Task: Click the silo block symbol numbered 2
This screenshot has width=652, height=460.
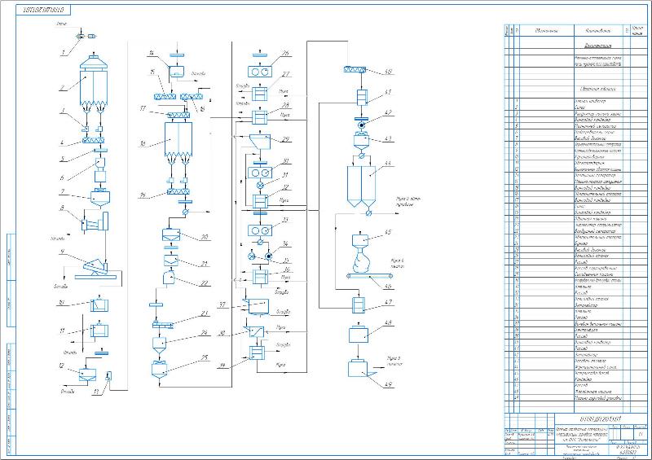Action: [94, 86]
